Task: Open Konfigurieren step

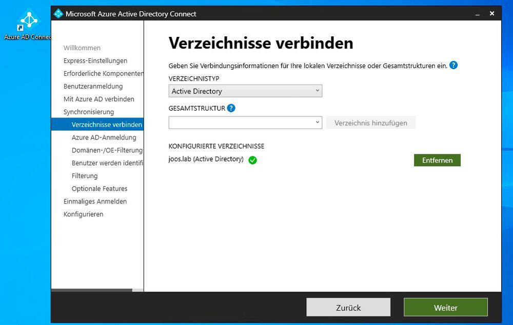Action: point(83,214)
